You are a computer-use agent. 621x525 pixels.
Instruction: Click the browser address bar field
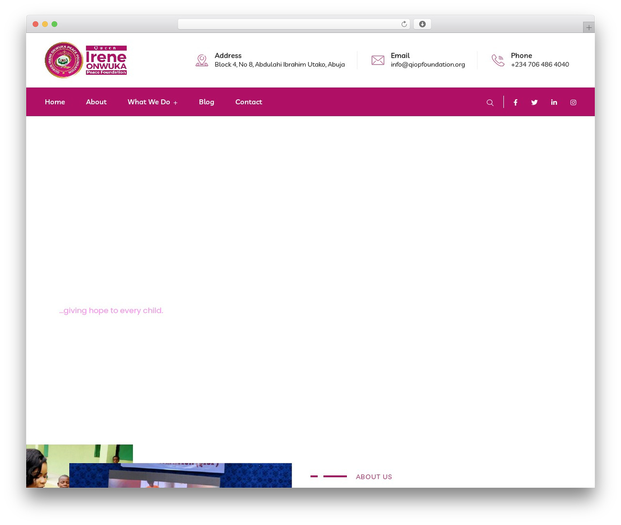tap(294, 24)
